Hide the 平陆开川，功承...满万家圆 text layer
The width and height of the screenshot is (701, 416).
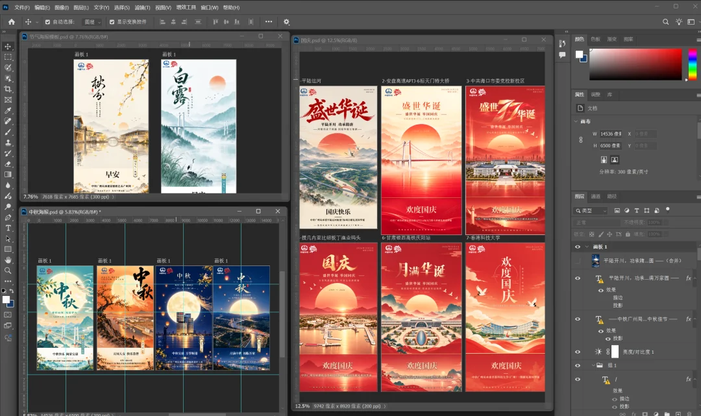click(x=578, y=278)
